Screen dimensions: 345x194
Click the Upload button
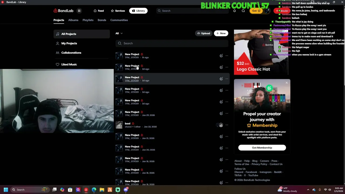click(x=203, y=33)
